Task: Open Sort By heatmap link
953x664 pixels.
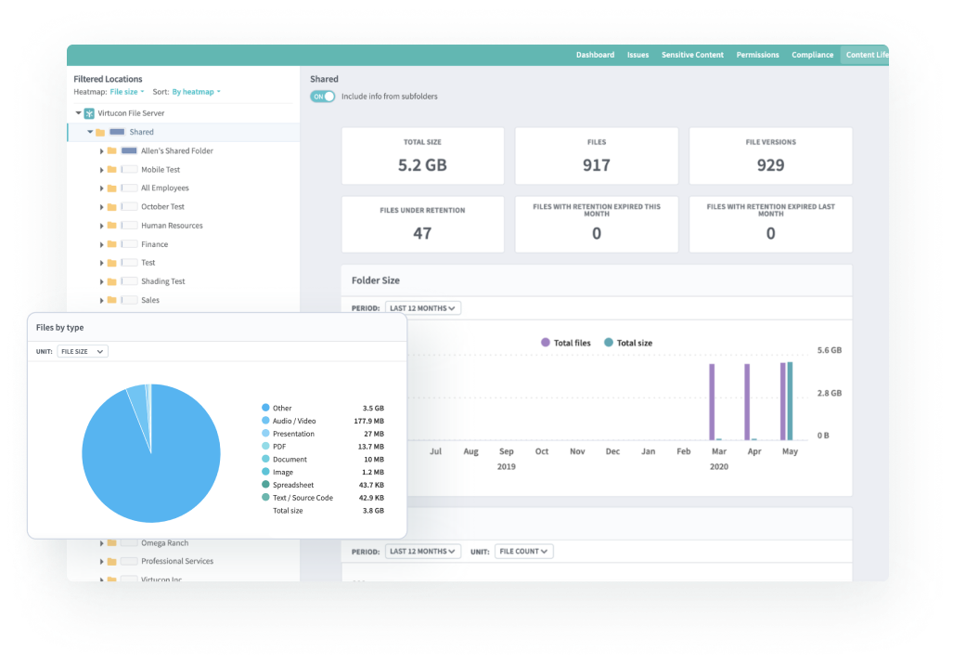Action: [x=196, y=92]
